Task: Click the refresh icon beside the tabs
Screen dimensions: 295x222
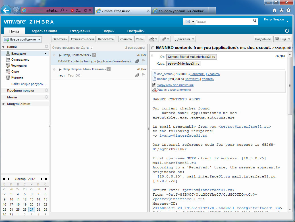Action: pyautogui.click(x=287, y=31)
